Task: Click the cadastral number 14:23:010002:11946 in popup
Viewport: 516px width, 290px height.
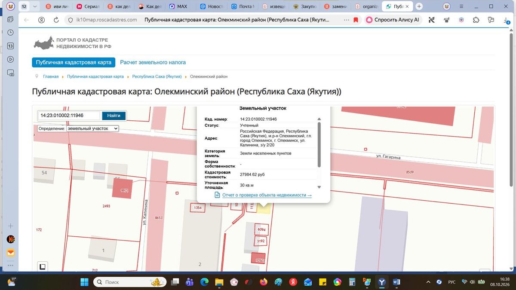Action: pos(258,119)
